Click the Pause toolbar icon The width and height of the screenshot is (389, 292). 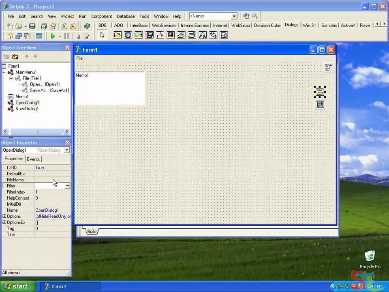click(66, 36)
